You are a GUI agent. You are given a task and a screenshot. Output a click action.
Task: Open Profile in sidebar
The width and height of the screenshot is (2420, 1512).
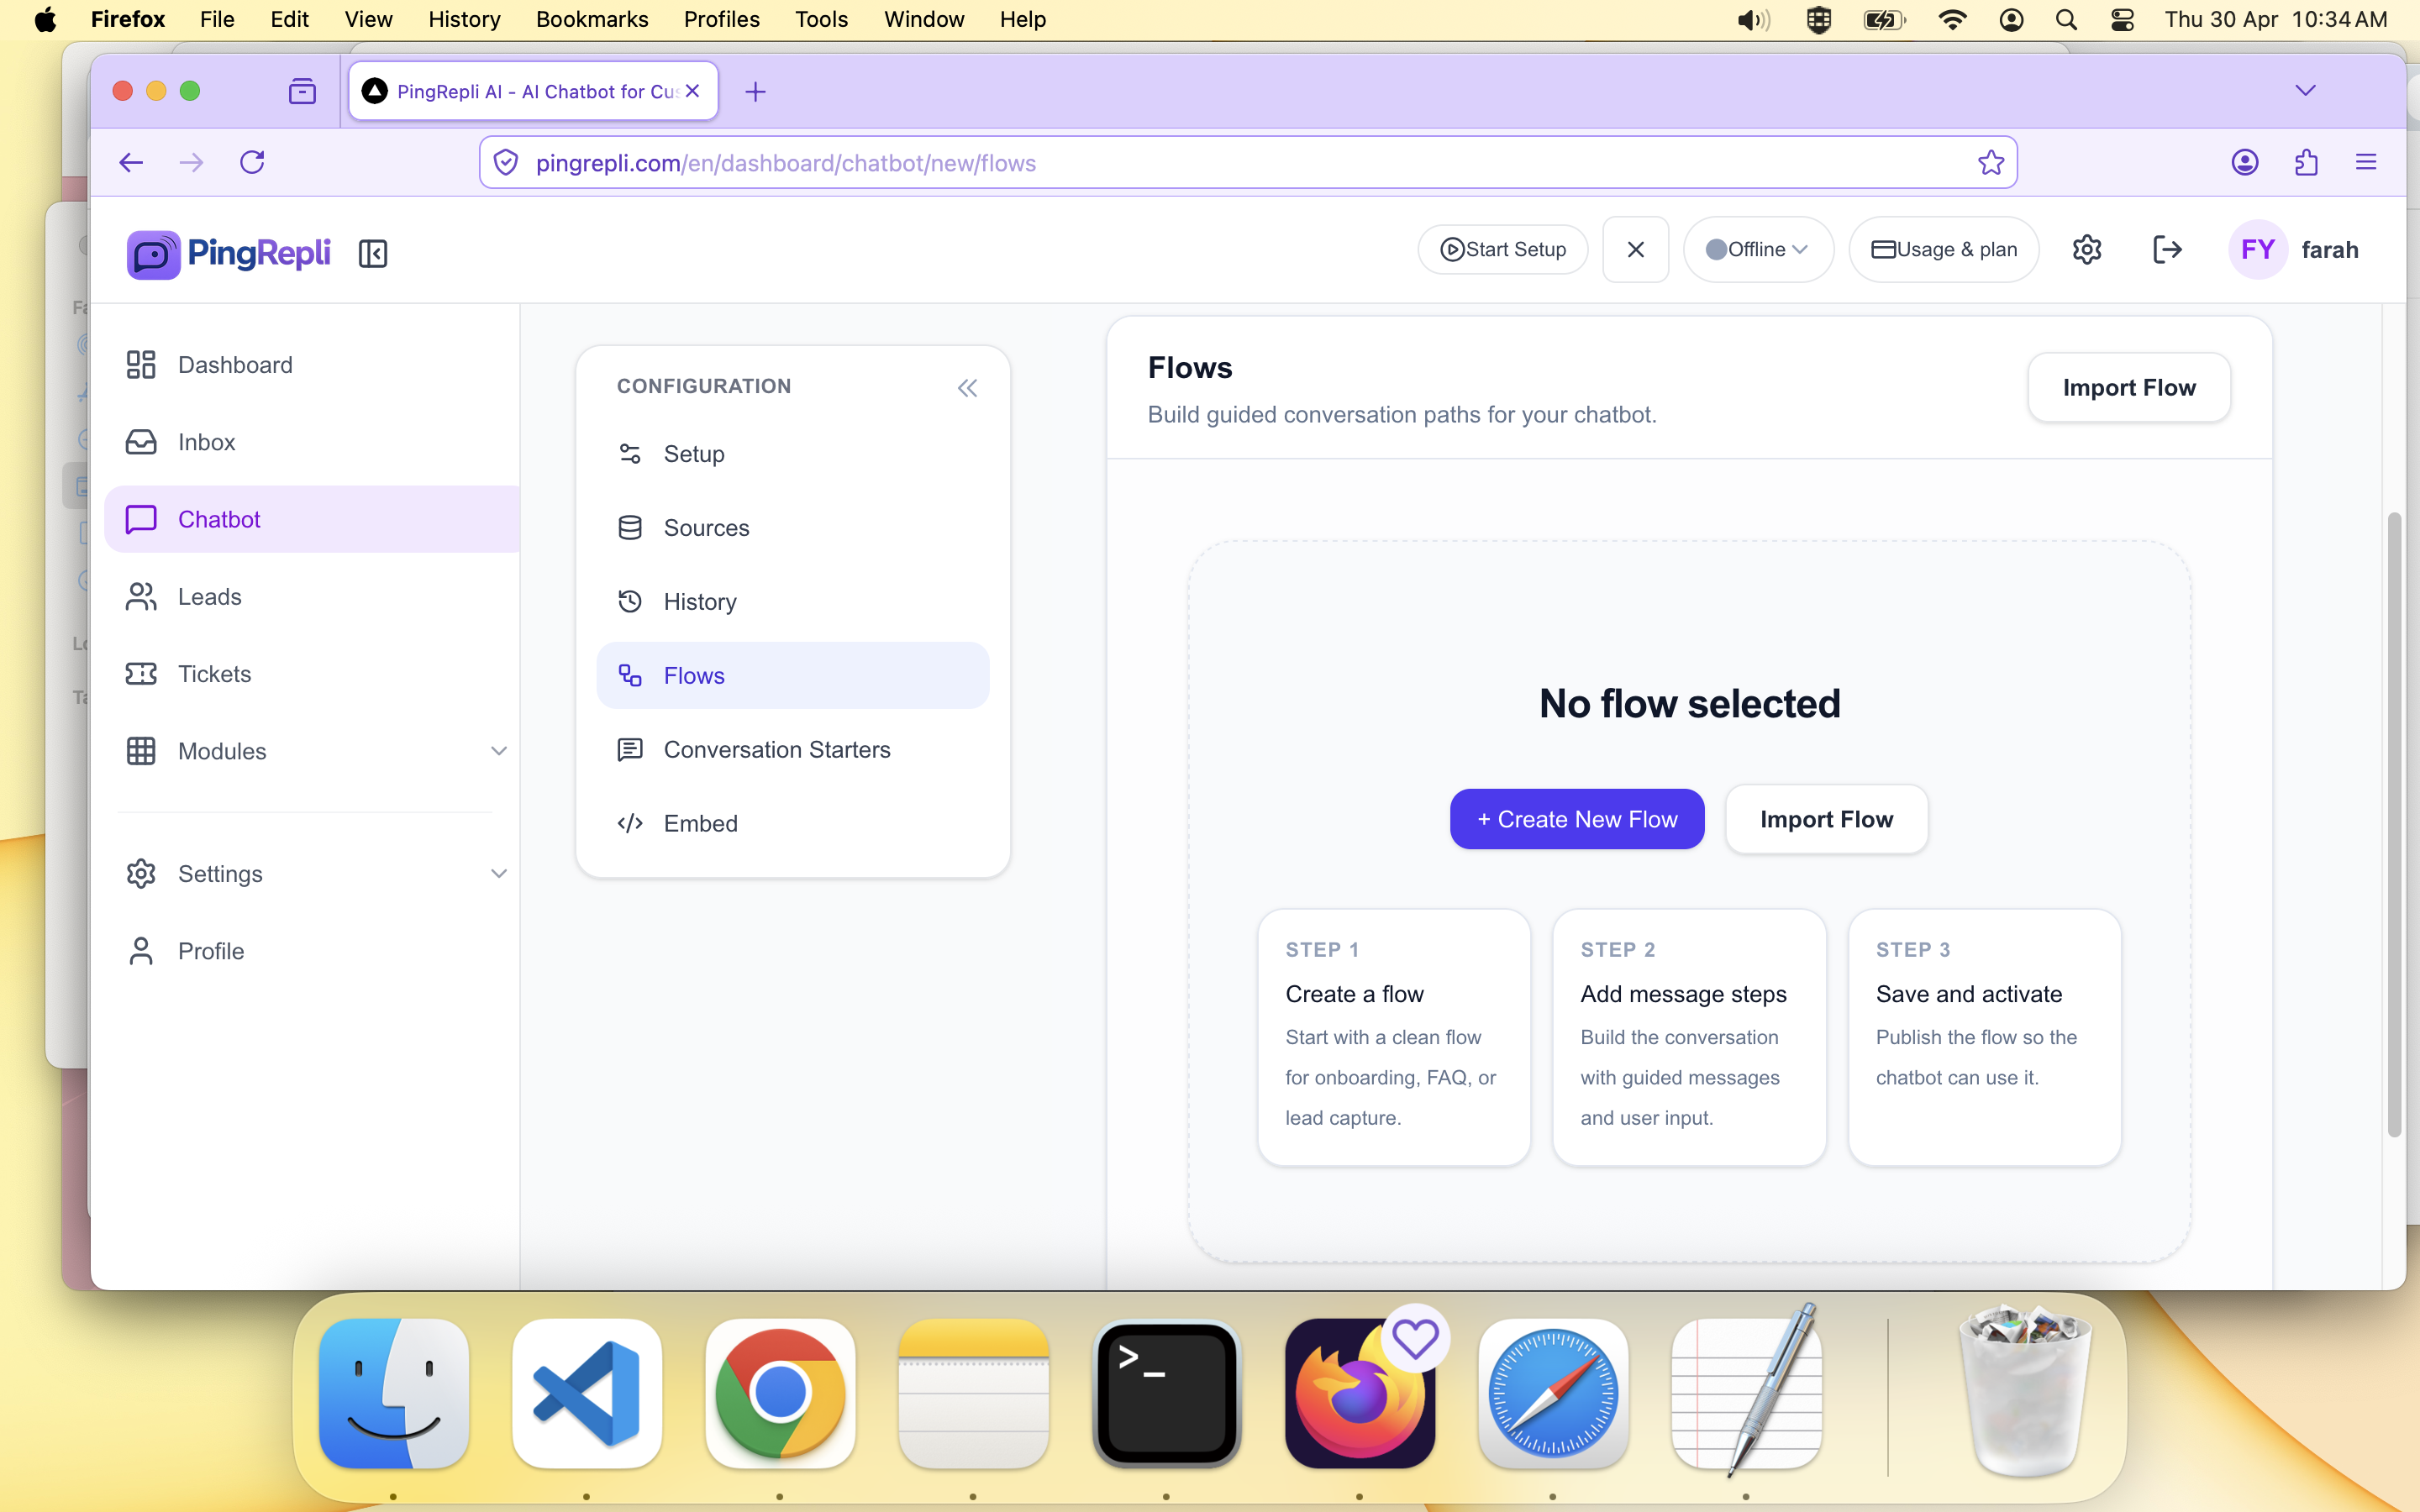tap(312, 951)
